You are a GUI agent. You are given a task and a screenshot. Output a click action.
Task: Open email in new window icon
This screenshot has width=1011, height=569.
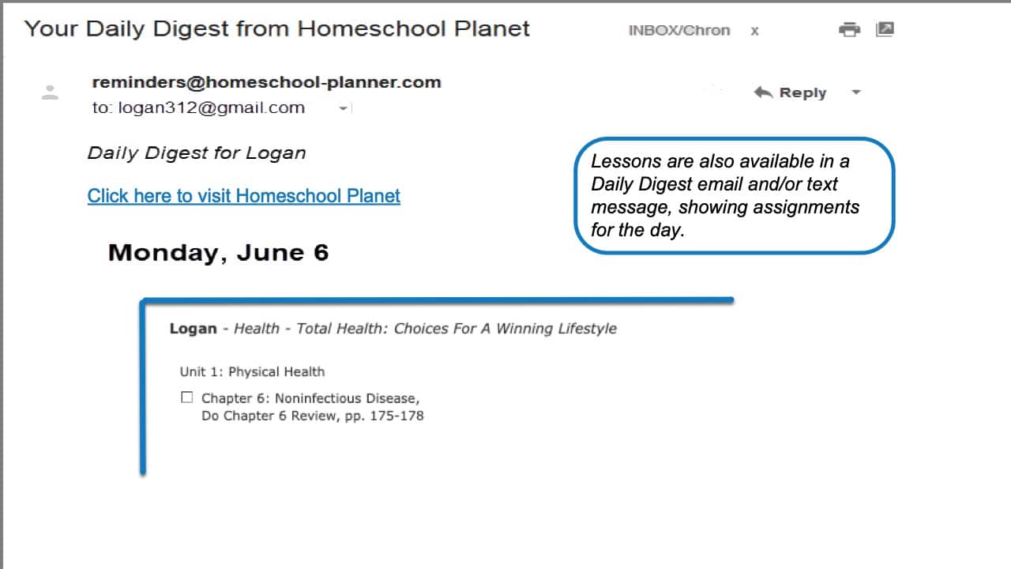tap(885, 30)
